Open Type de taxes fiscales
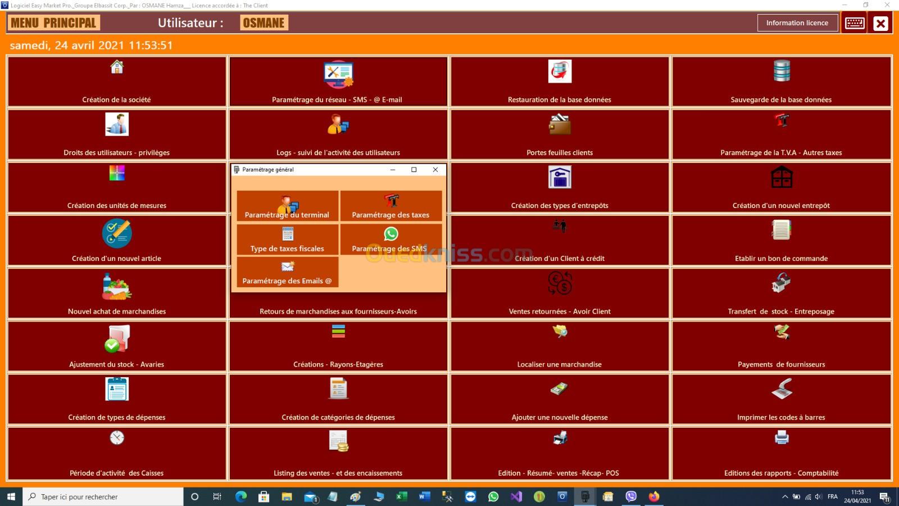 [x=287, y=240]
